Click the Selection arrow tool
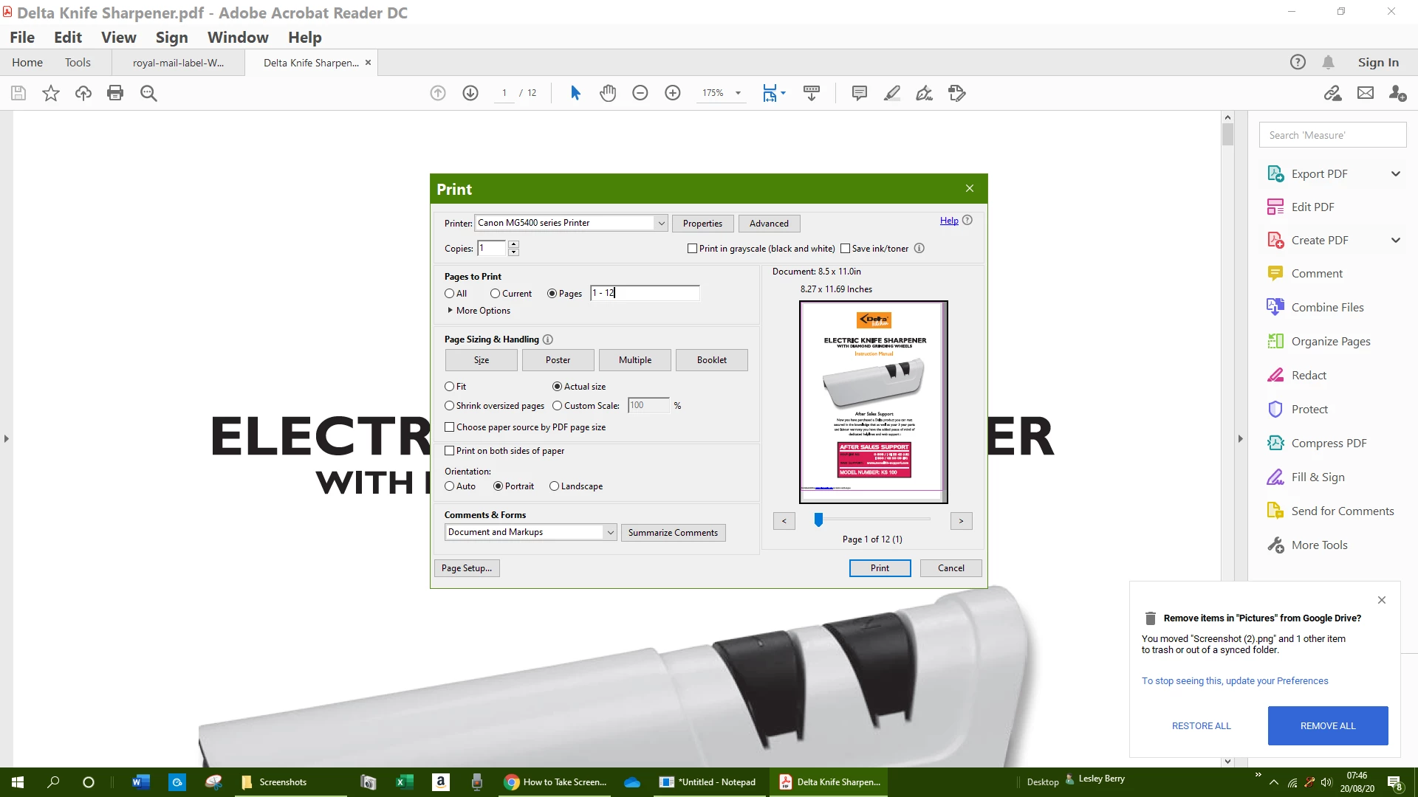Viewport: 1418px width, 797px height. tap(575, 93)
